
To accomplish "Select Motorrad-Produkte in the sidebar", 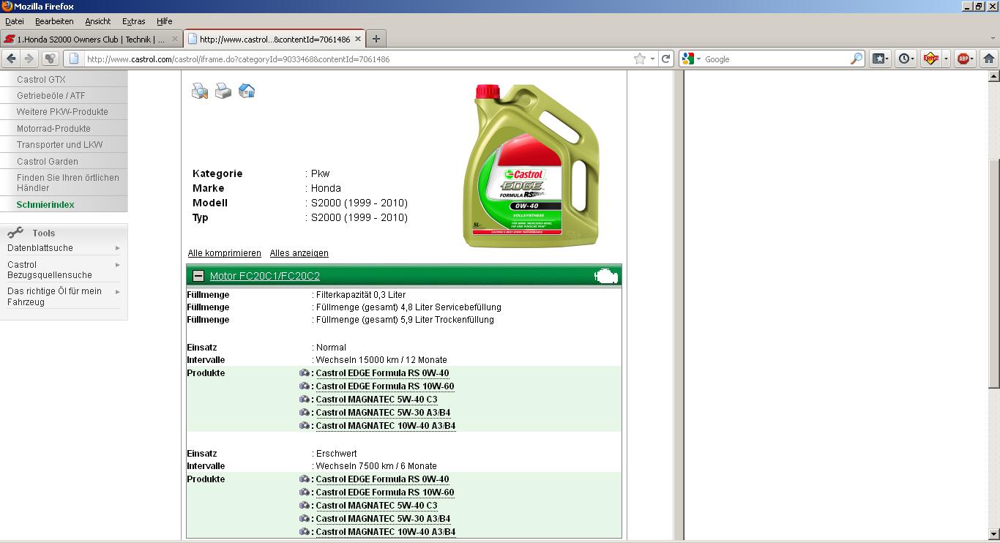I will 53,128.
